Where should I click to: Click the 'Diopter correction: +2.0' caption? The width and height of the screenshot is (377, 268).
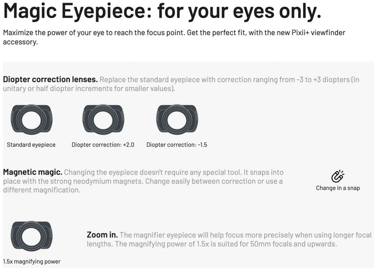point(103,145)
